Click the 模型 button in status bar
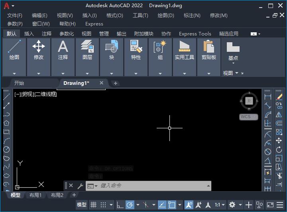 82,205
